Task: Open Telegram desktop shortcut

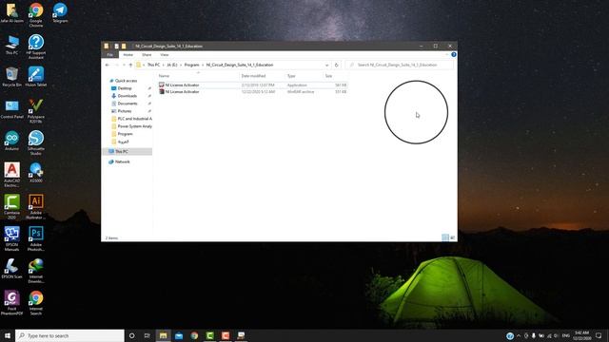Action: 60,12
